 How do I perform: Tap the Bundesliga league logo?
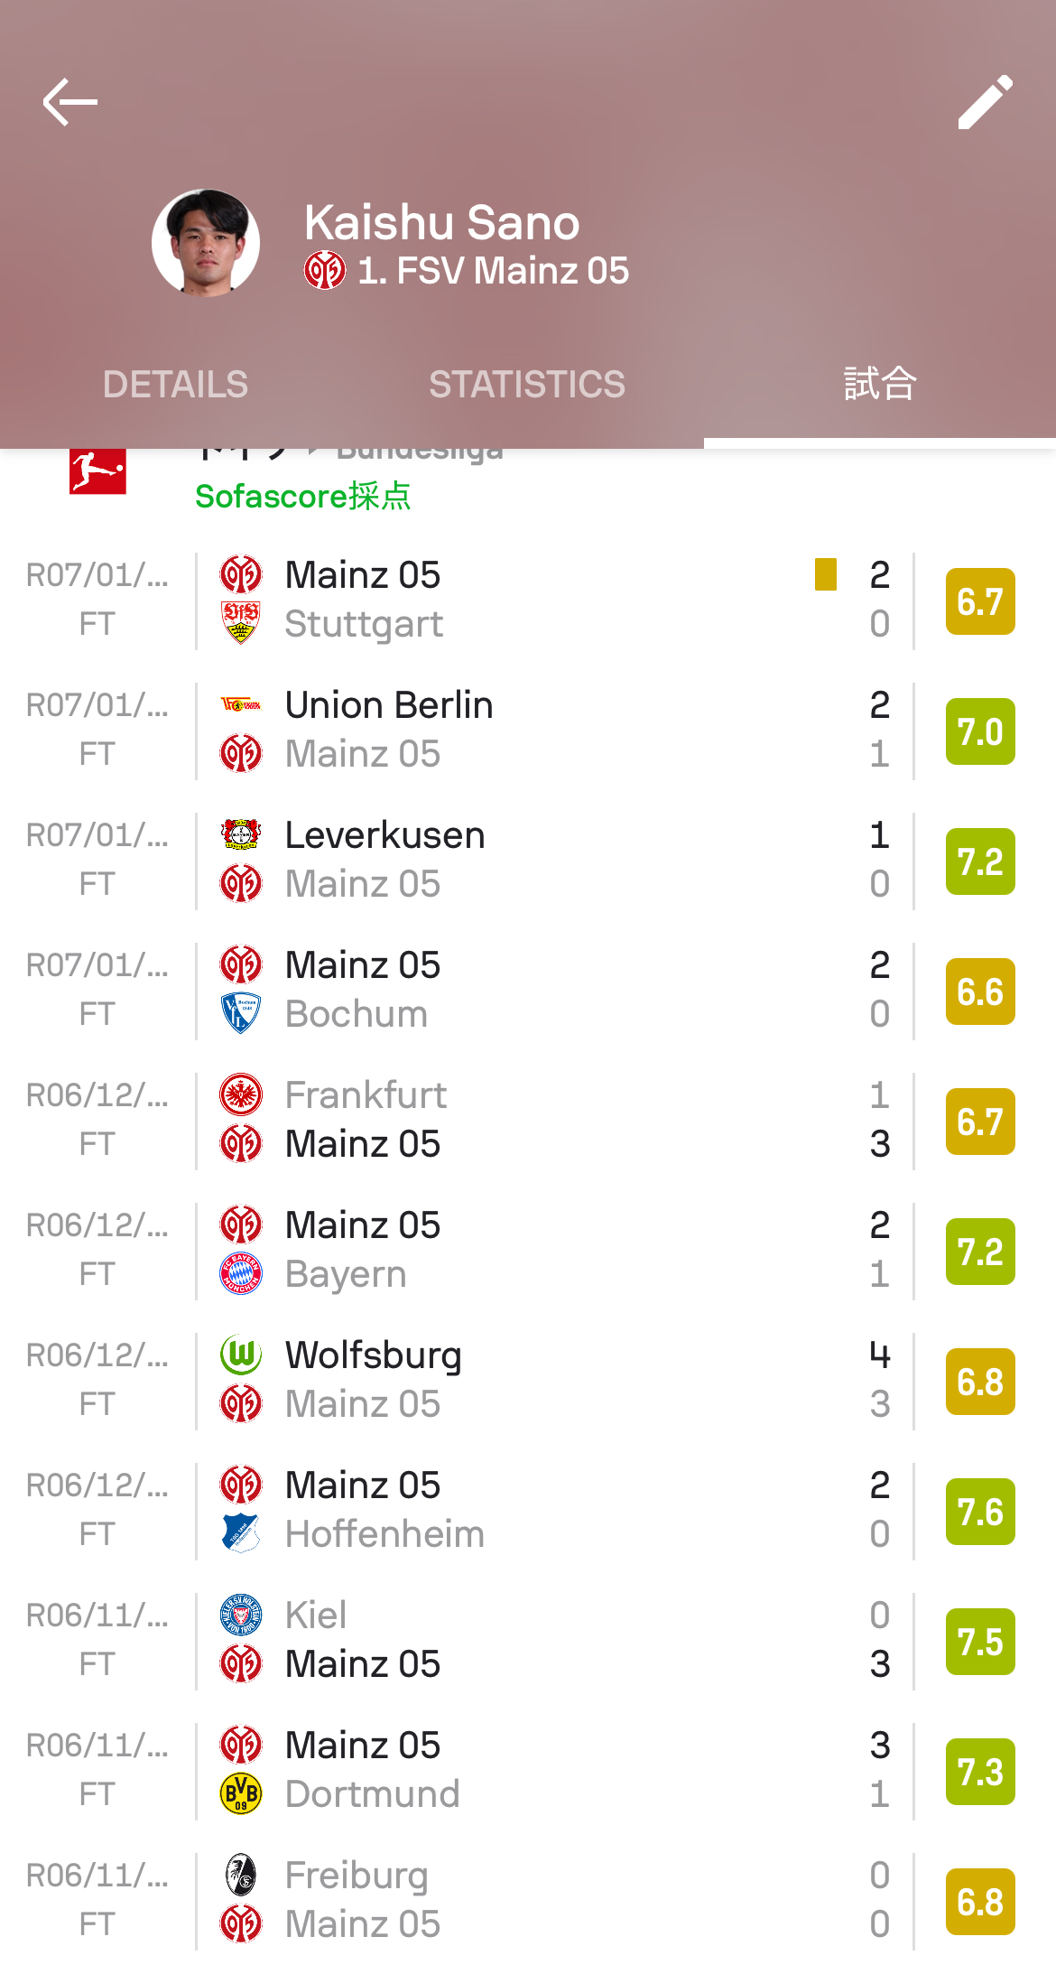97,471
